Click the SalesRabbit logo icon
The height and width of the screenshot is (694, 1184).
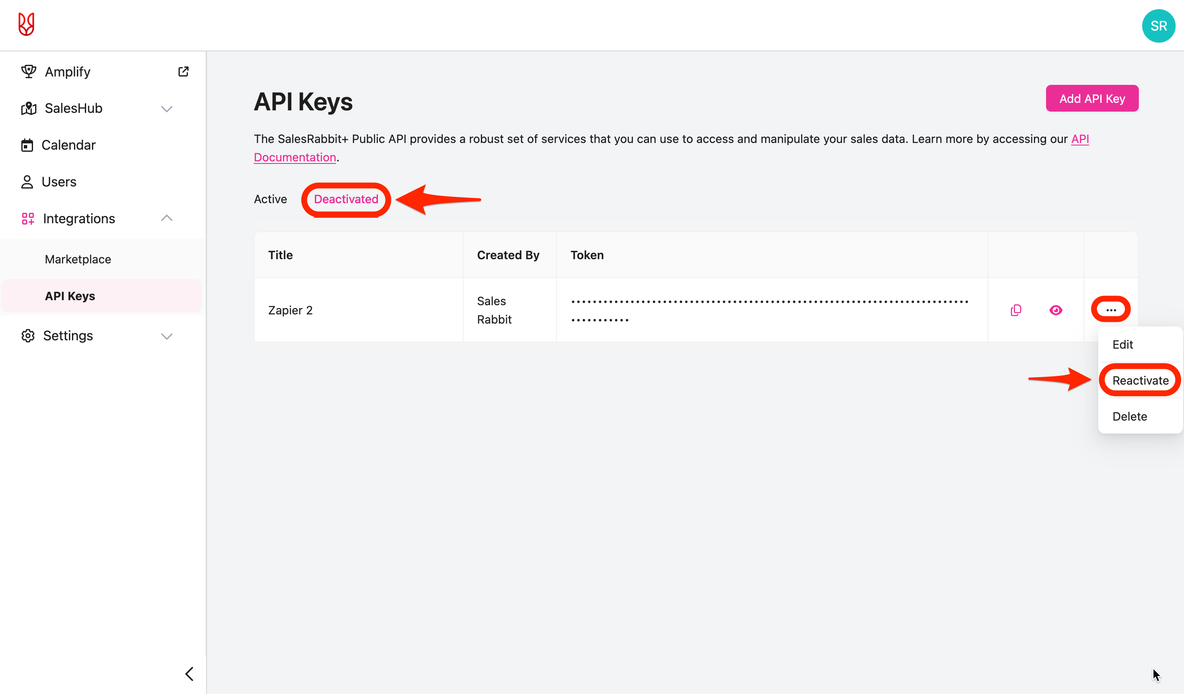(26, 24)
